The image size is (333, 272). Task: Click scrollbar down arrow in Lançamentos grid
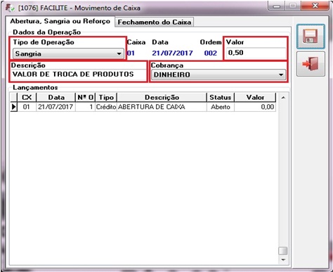click(x=283, y=259)
